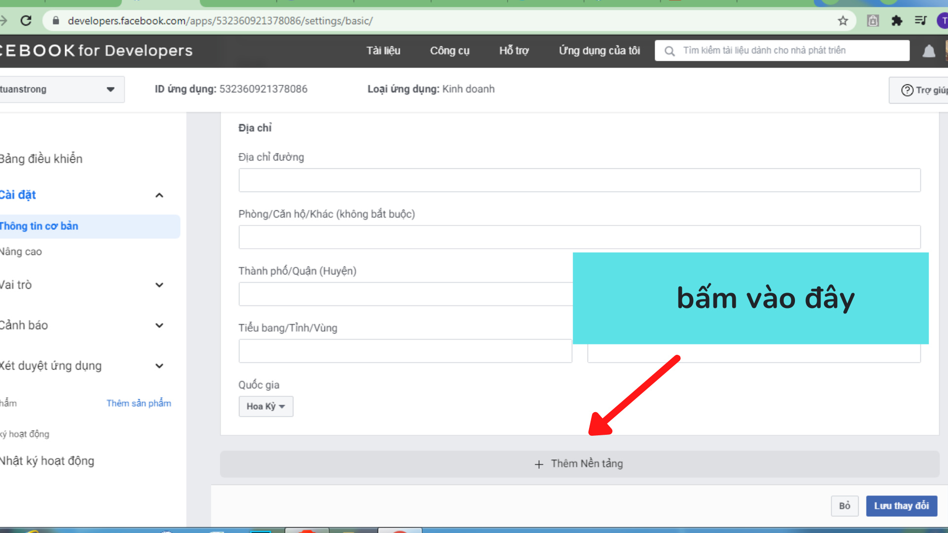Click the Facebook for Developers logo
The height and width of the screenshot is (533, 948).
pyautogui.click(x=96, y=50)
